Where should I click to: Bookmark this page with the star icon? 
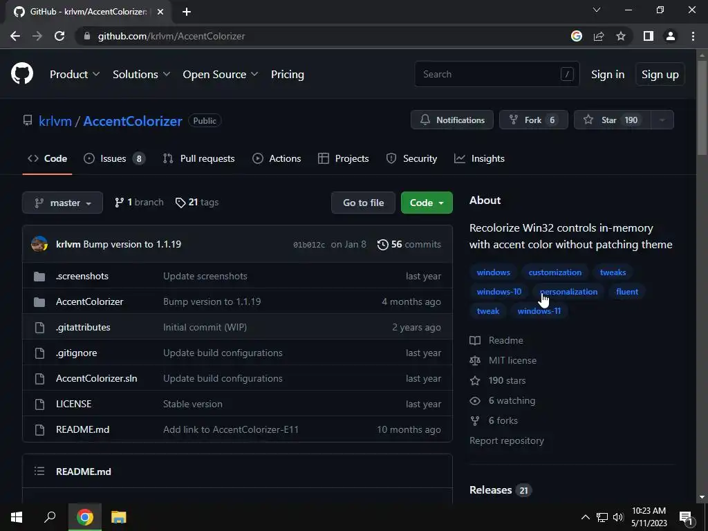[x=621, y=36]
